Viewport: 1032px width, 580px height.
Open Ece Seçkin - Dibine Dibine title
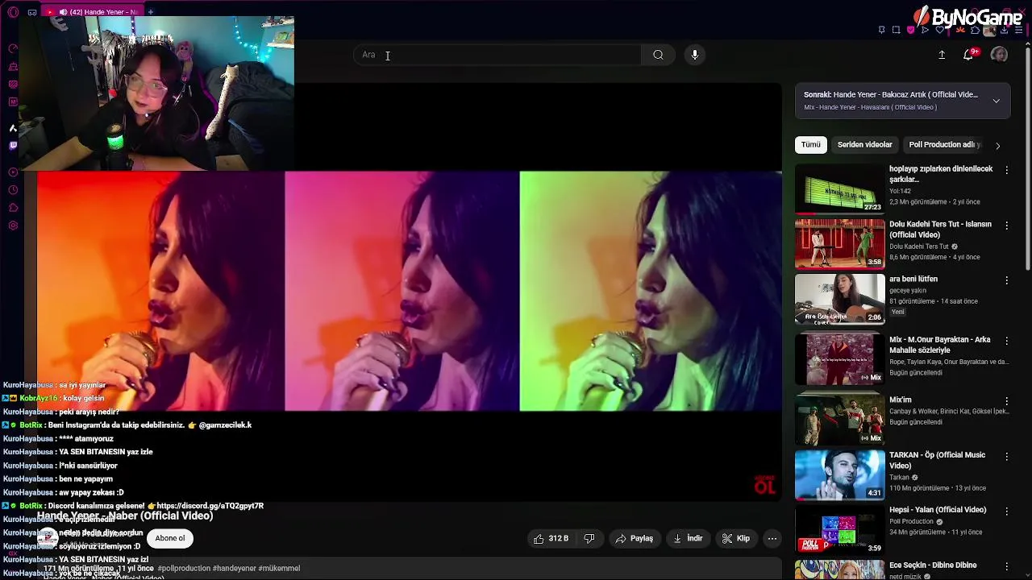tap(933, 565)
